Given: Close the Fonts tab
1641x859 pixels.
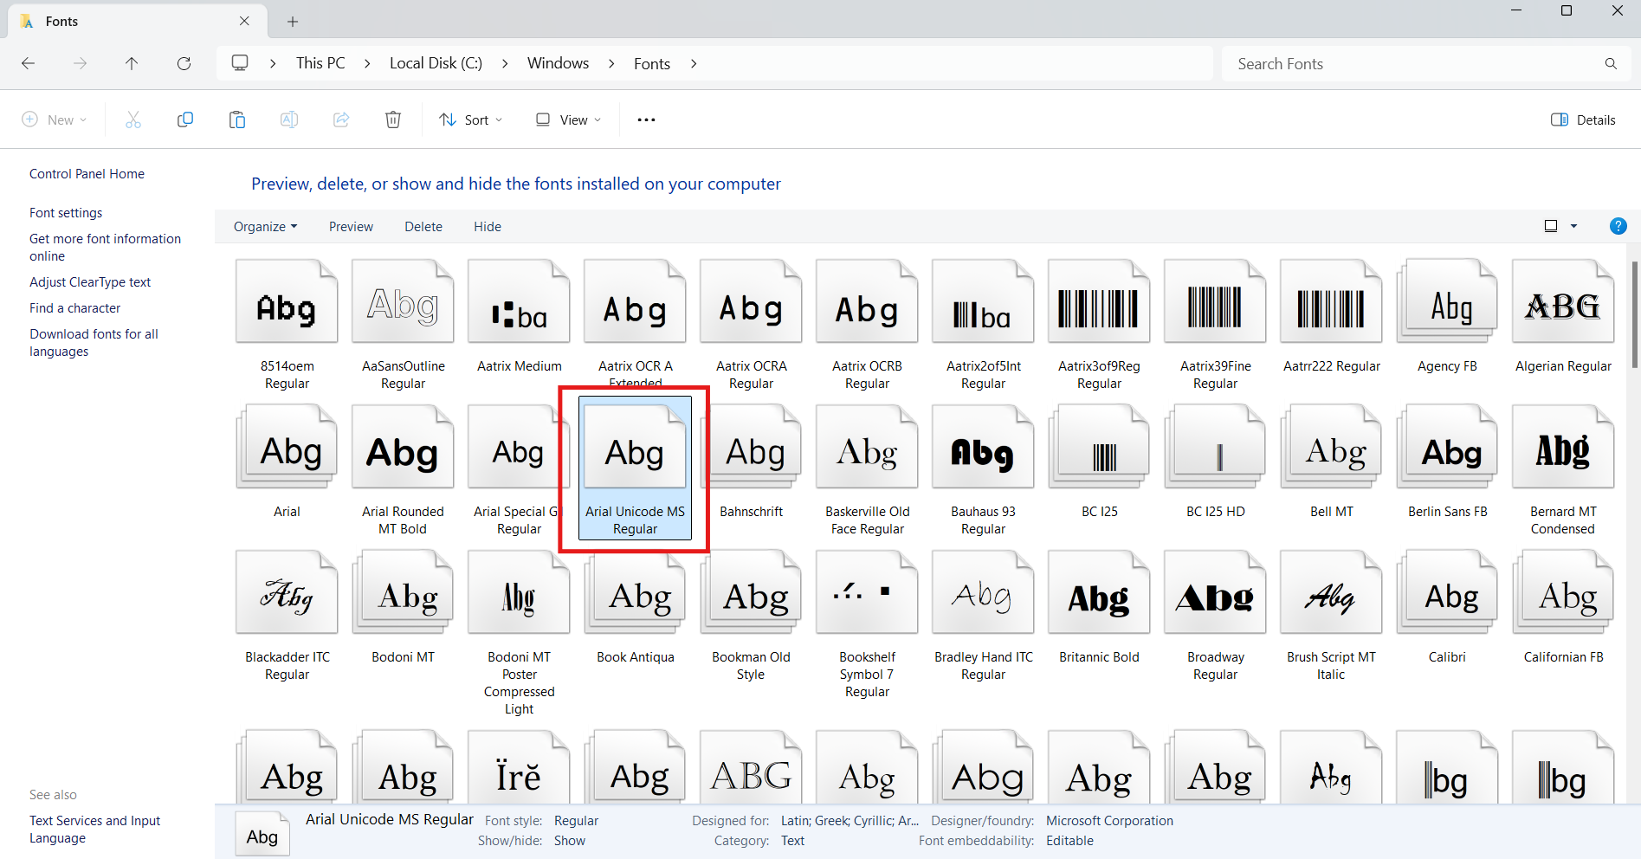Looking at the screenshot, I should [244, 21].
